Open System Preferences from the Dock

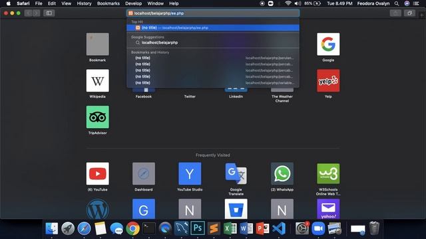click(x=302, y=228)
